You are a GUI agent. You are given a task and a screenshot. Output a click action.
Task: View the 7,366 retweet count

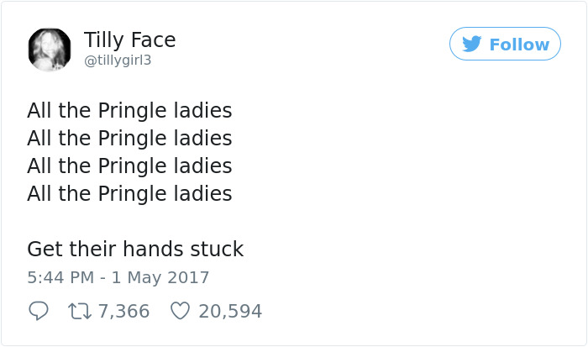click(123, 311)
